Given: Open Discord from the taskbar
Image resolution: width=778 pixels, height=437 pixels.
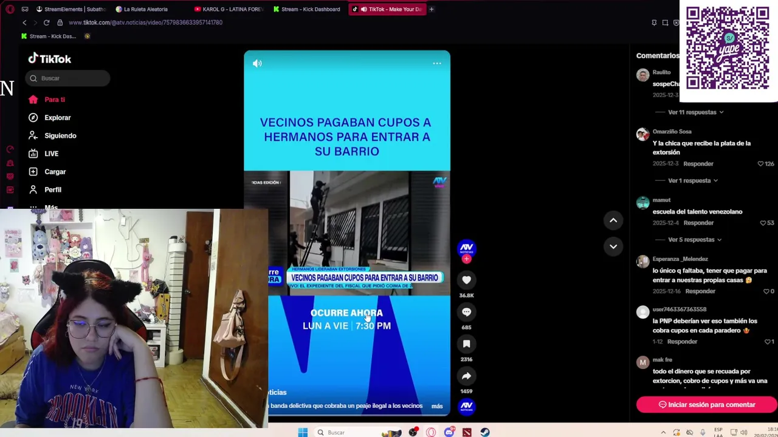Looking at the screenshot, I should [449, 432].
